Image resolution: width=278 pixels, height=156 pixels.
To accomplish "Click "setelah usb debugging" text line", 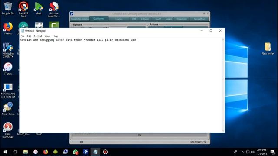I will 78,40.
